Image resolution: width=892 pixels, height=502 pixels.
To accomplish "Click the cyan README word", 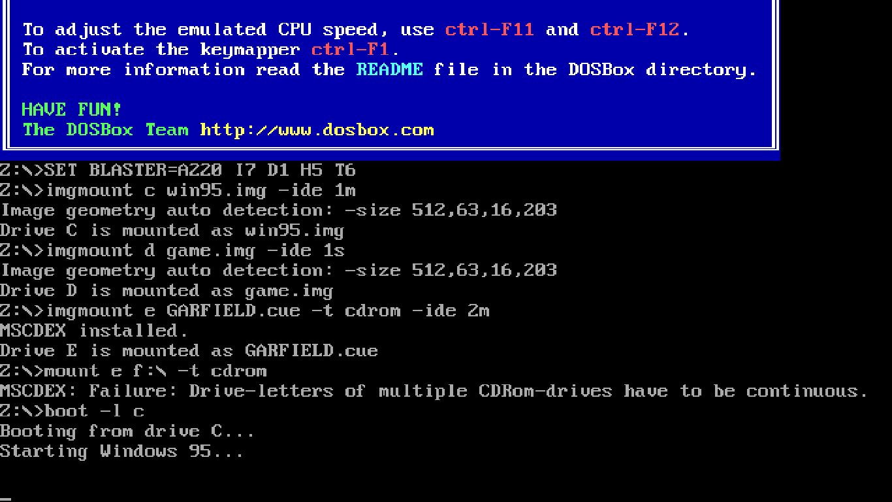I will (389, 69).
